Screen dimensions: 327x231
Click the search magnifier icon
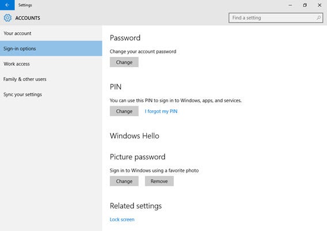(x=318, y=18)
